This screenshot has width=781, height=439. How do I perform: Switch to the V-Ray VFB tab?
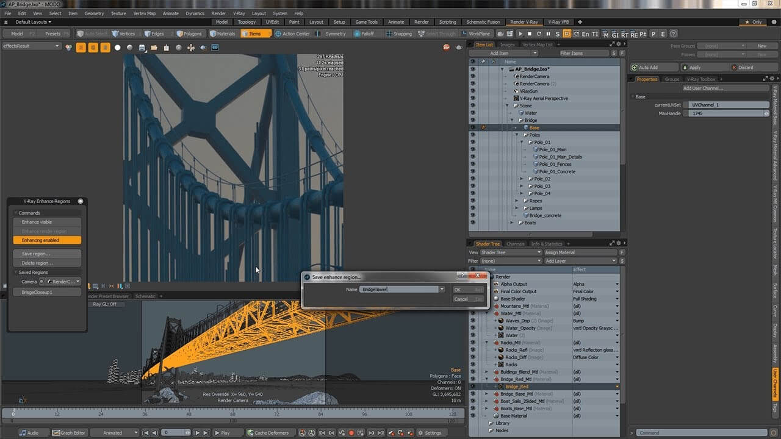point(558,22)
